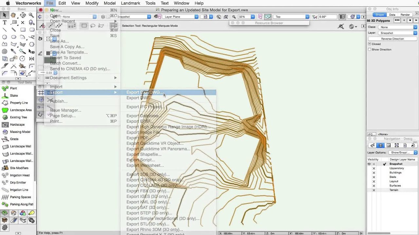
Task: Toggle visibility of Terrain layer
Action: pos(374,190)
